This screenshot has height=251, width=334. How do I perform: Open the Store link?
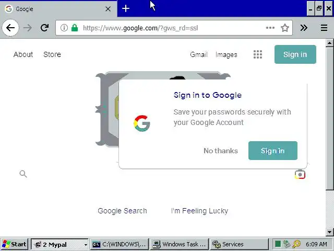click(x=52, y=54)
